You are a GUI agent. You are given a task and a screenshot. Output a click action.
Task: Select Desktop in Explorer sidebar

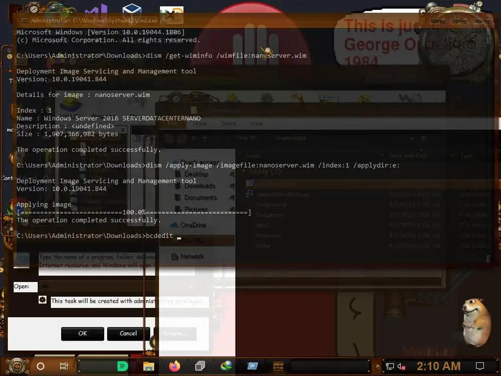coord(196,174)
